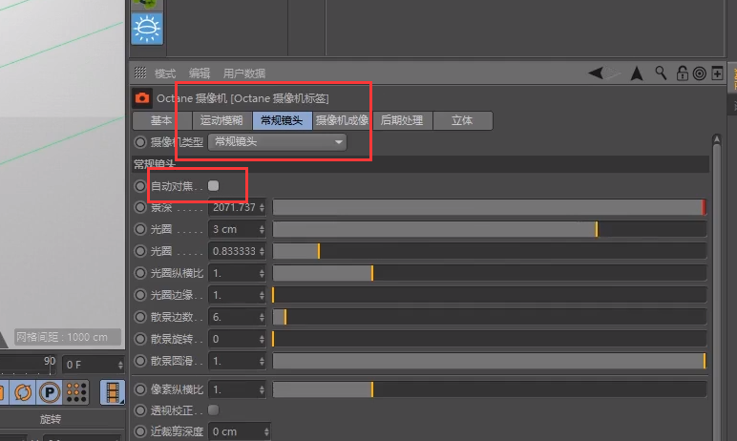This screenshot has height=441, width=737.
Task: Click the Octane daylight sun icon
Action: tap(147, 29)
